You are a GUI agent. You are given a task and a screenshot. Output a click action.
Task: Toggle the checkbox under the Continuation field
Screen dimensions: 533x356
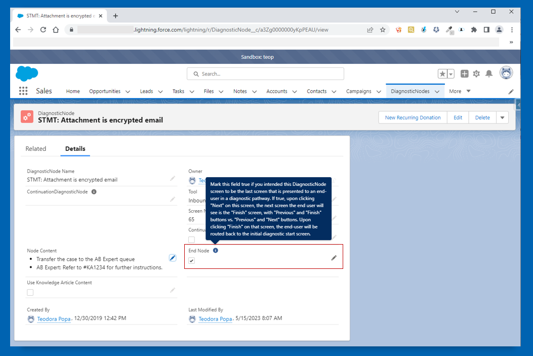(191, 239)
